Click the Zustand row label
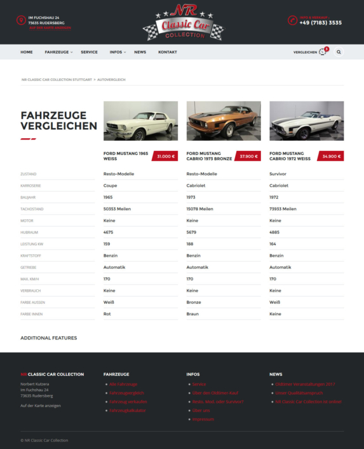Screen dimensions: 364x449 pyautogui.click(x=29, y=174)
